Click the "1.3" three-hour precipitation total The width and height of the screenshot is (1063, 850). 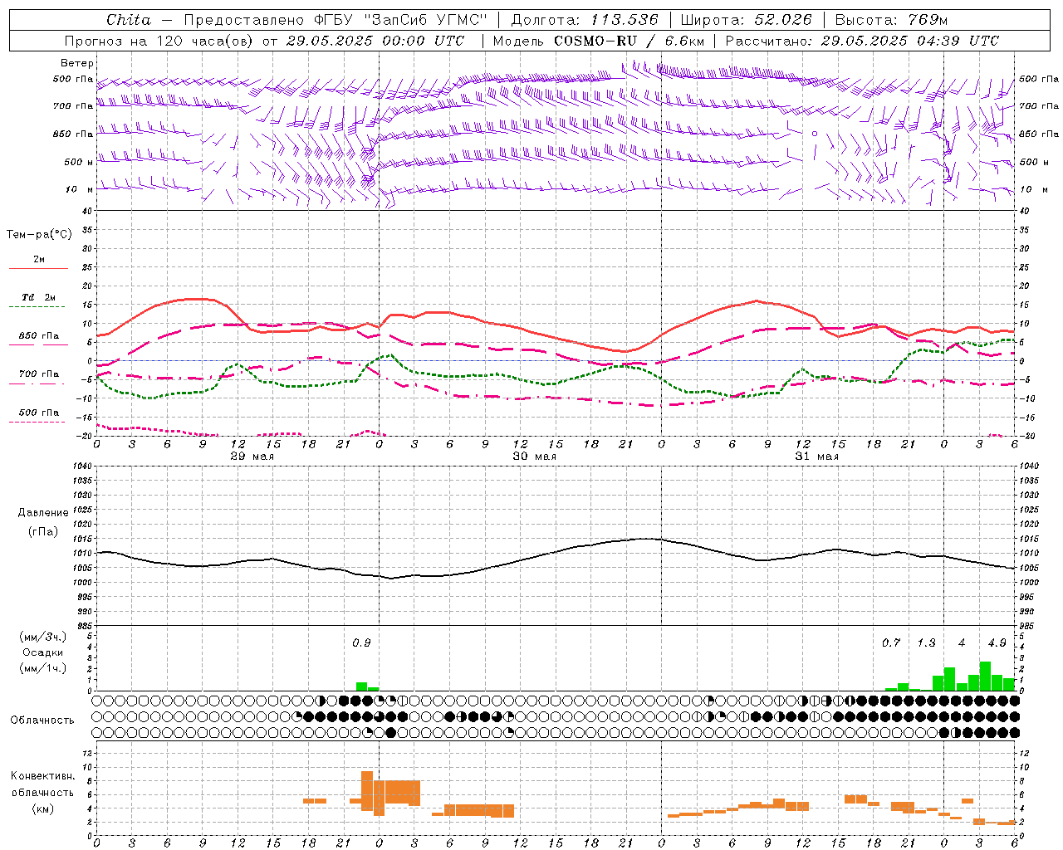pyautogui.click(x=926, y=642)
